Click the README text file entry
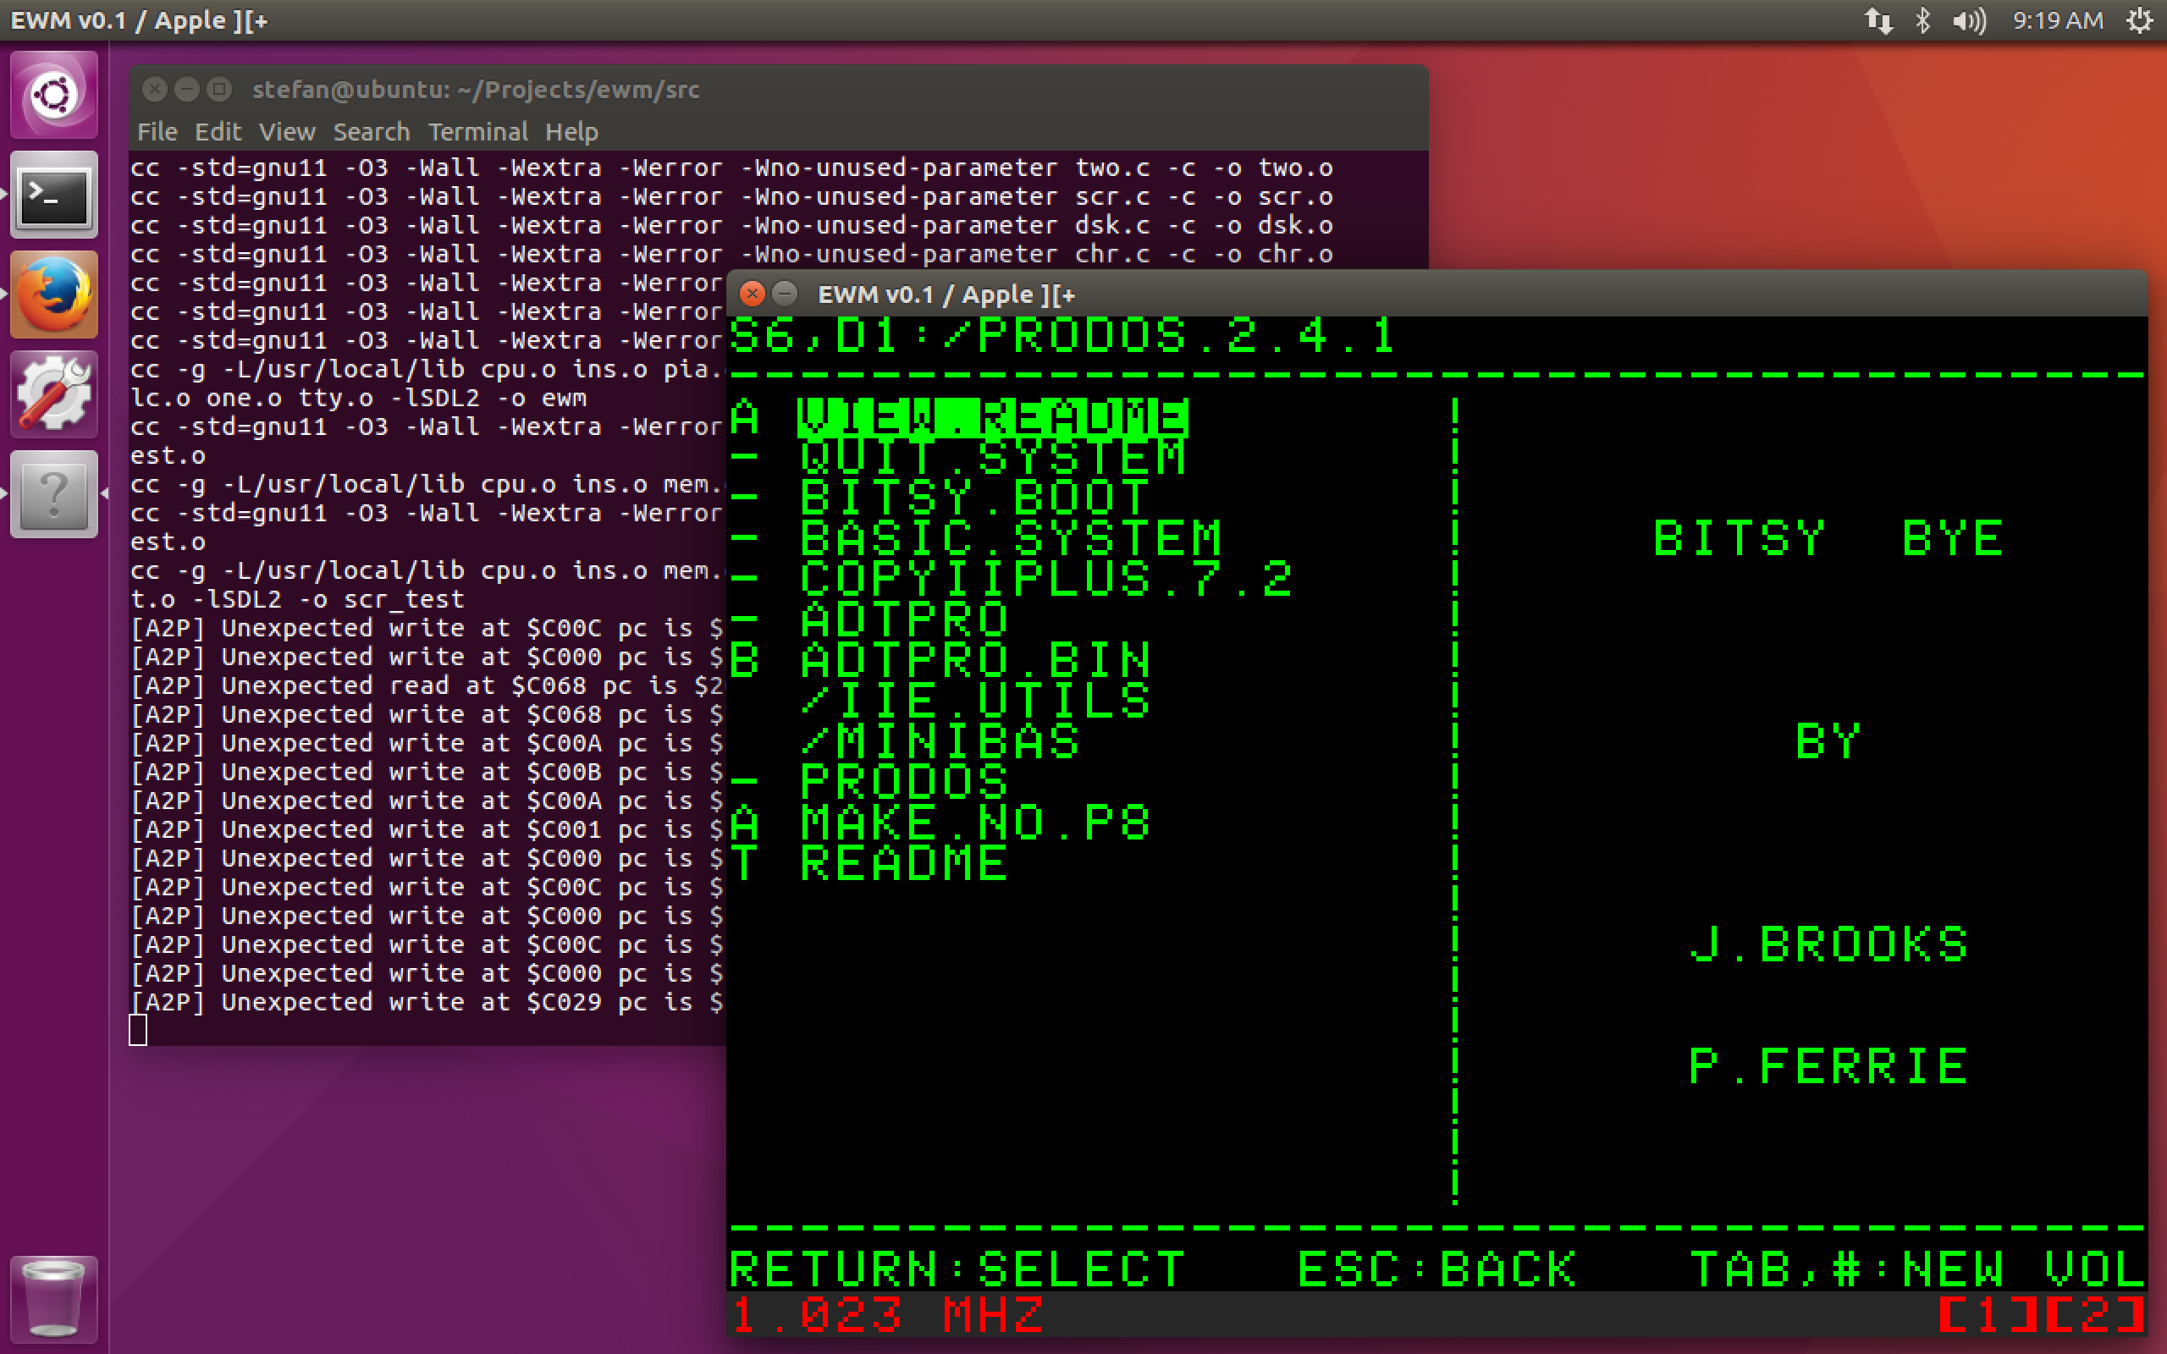 pos(903,862)
